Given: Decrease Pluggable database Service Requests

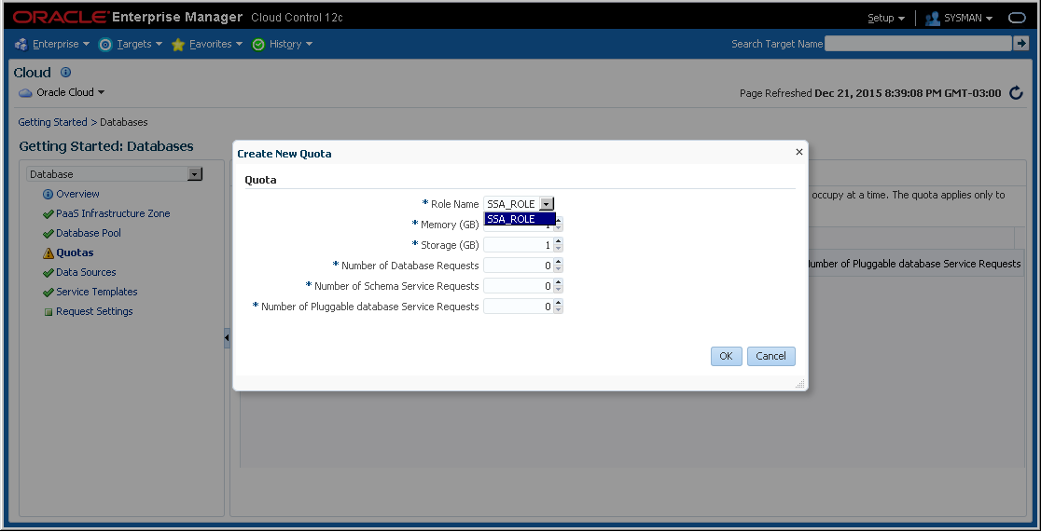Looking at the screenshot, I should coord(559,310).
